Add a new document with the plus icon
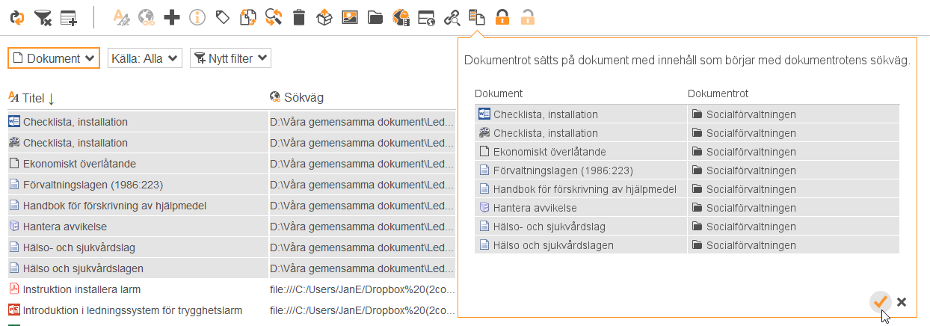The height and width of the screenshot is (326, 930). (x=172, y=17)
